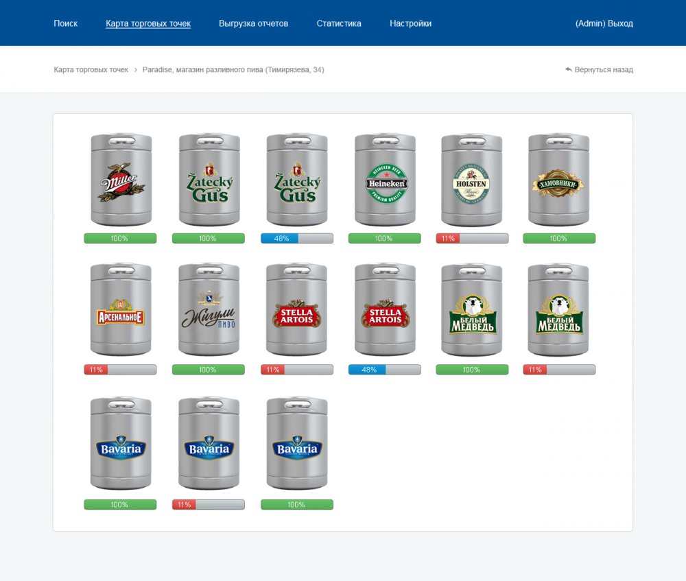Open the Bavaria keg at 11%
Screen dimensions: 686x581
coord(209,443)
